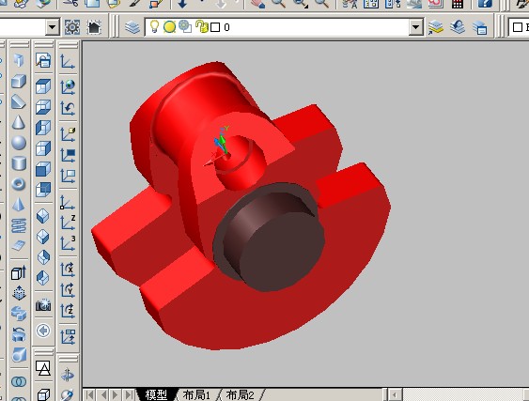
Task: Select the Helix tool
Action: [x=19, y=225]
